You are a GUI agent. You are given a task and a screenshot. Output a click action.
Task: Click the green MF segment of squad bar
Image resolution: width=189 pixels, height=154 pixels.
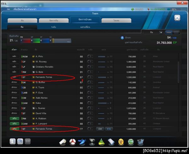tap(35, 41)
